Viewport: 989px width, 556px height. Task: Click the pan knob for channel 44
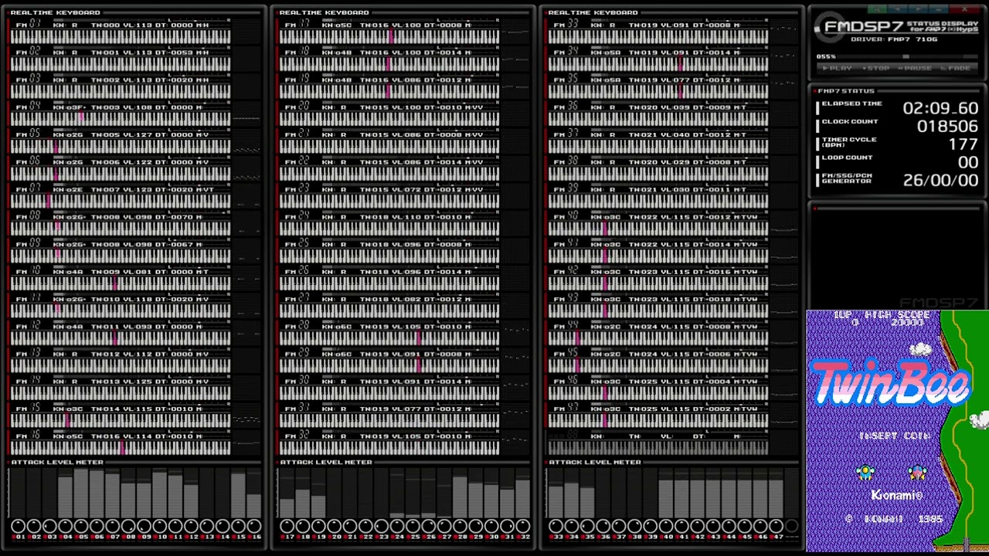click(729, 526)
